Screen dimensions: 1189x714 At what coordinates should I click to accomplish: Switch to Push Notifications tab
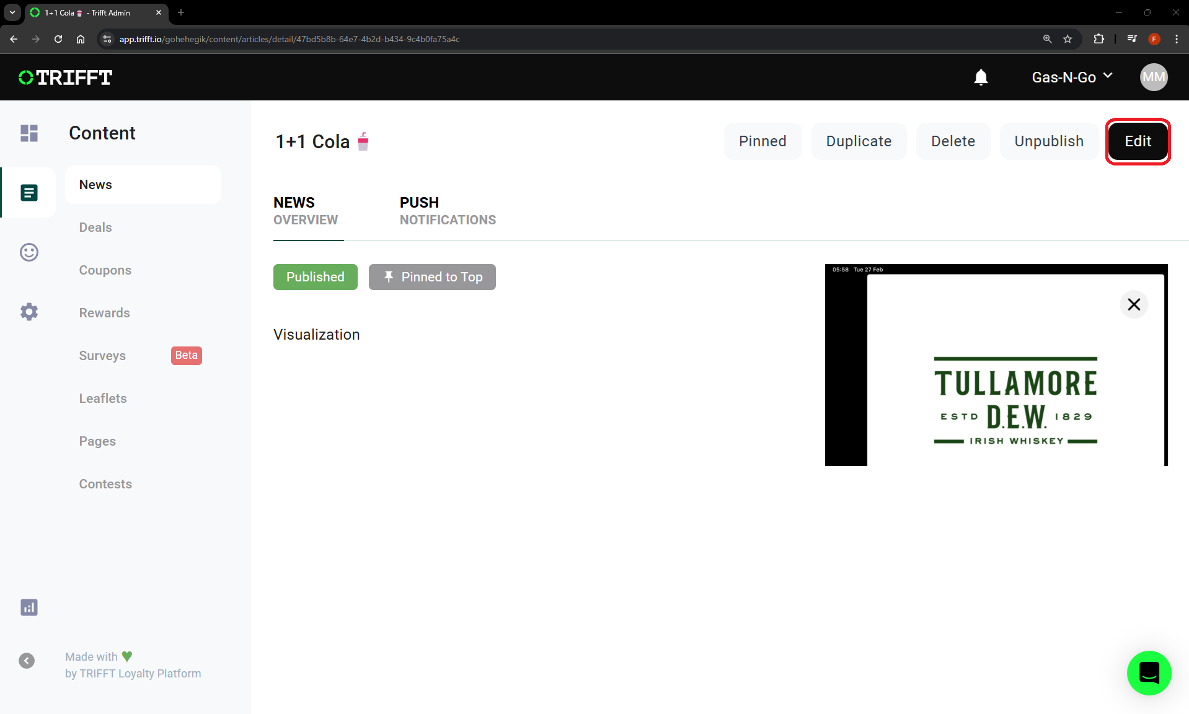coord(448,211)
